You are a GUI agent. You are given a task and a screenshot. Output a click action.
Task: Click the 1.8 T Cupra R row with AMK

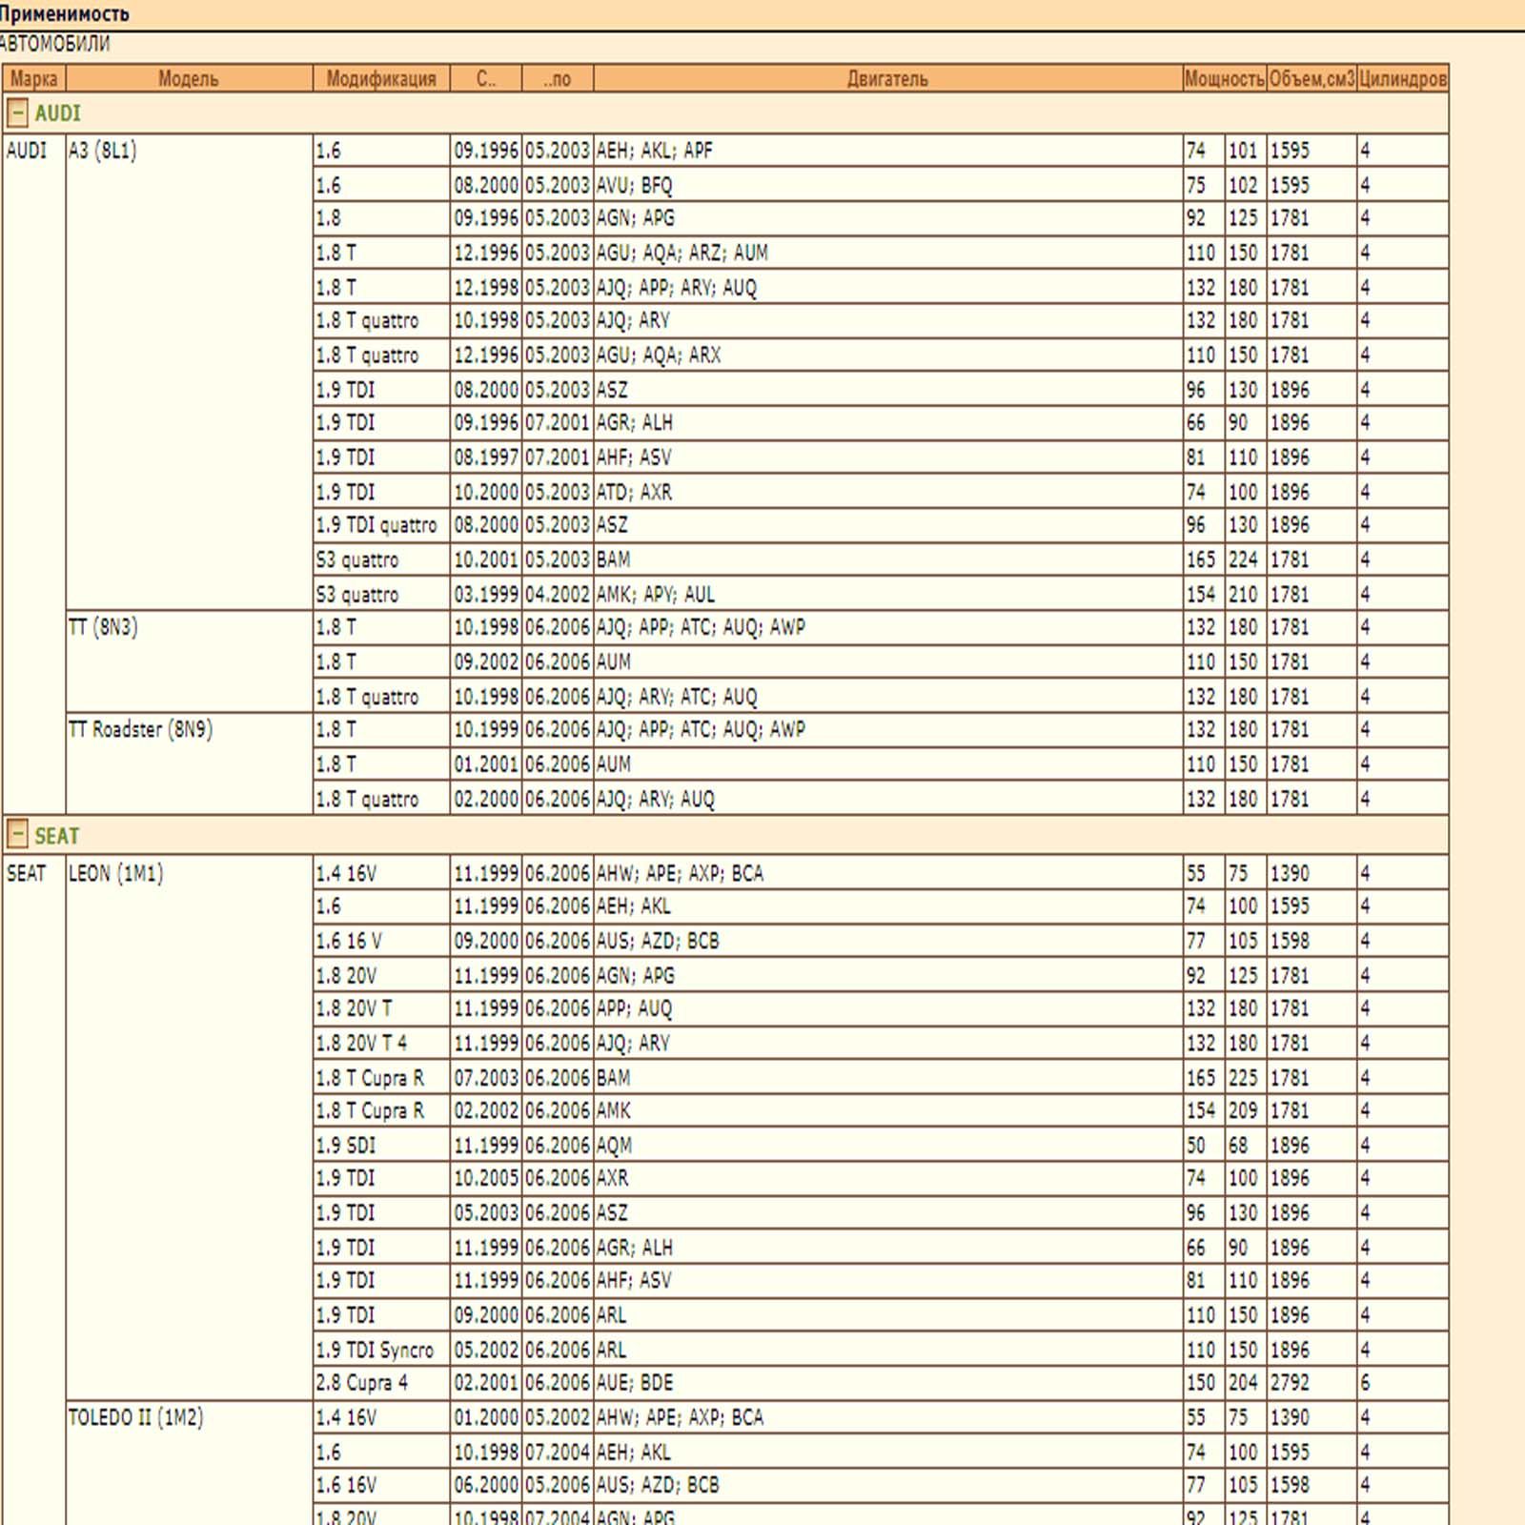[381, 1110]
